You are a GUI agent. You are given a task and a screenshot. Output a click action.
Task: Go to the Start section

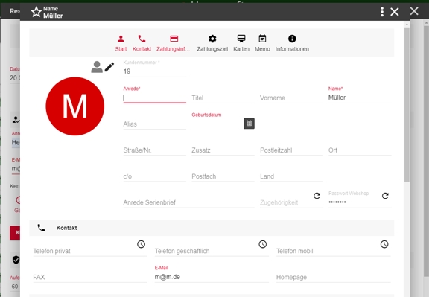point(121,43)
